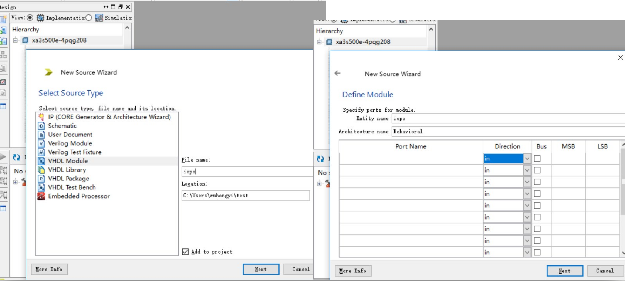Click Next in Define Module wizard
625x281 pixels.
tap(565, 271)
